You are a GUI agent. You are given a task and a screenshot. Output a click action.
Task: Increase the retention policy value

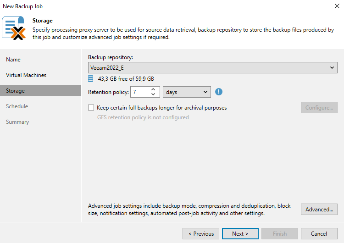pyautogui.click(x=153, y=89)
